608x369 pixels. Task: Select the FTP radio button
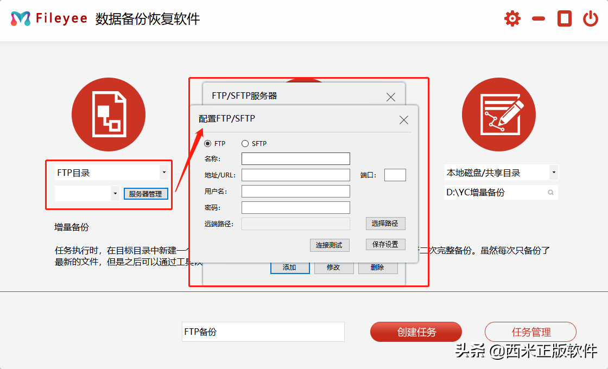pyautogui.click(x=208, y=143)
